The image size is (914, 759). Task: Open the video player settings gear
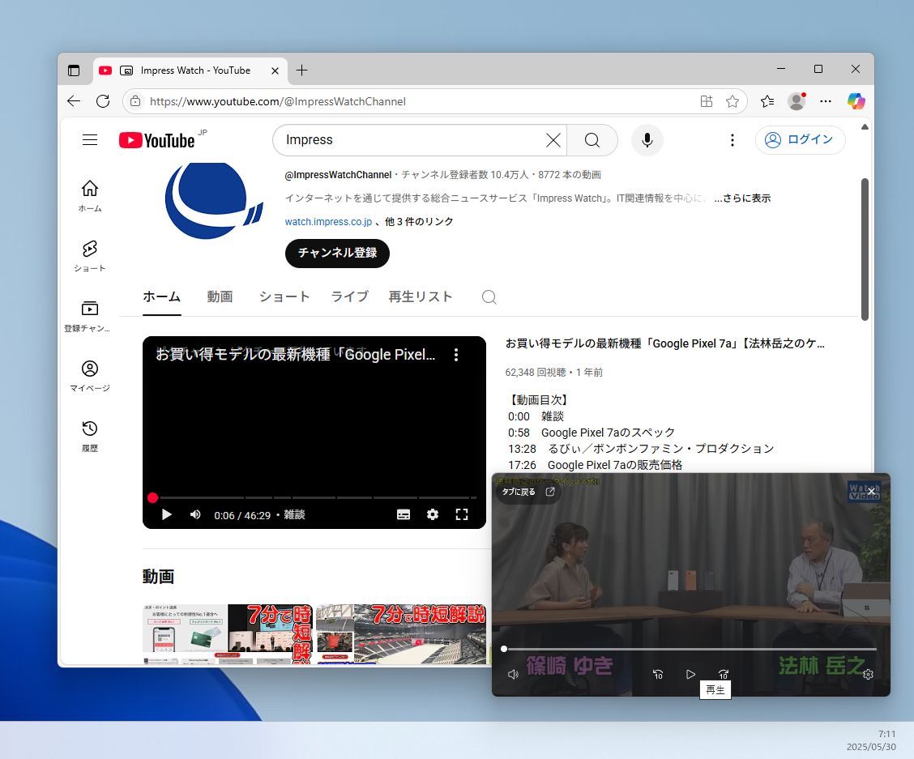click(x=433, y=514)
